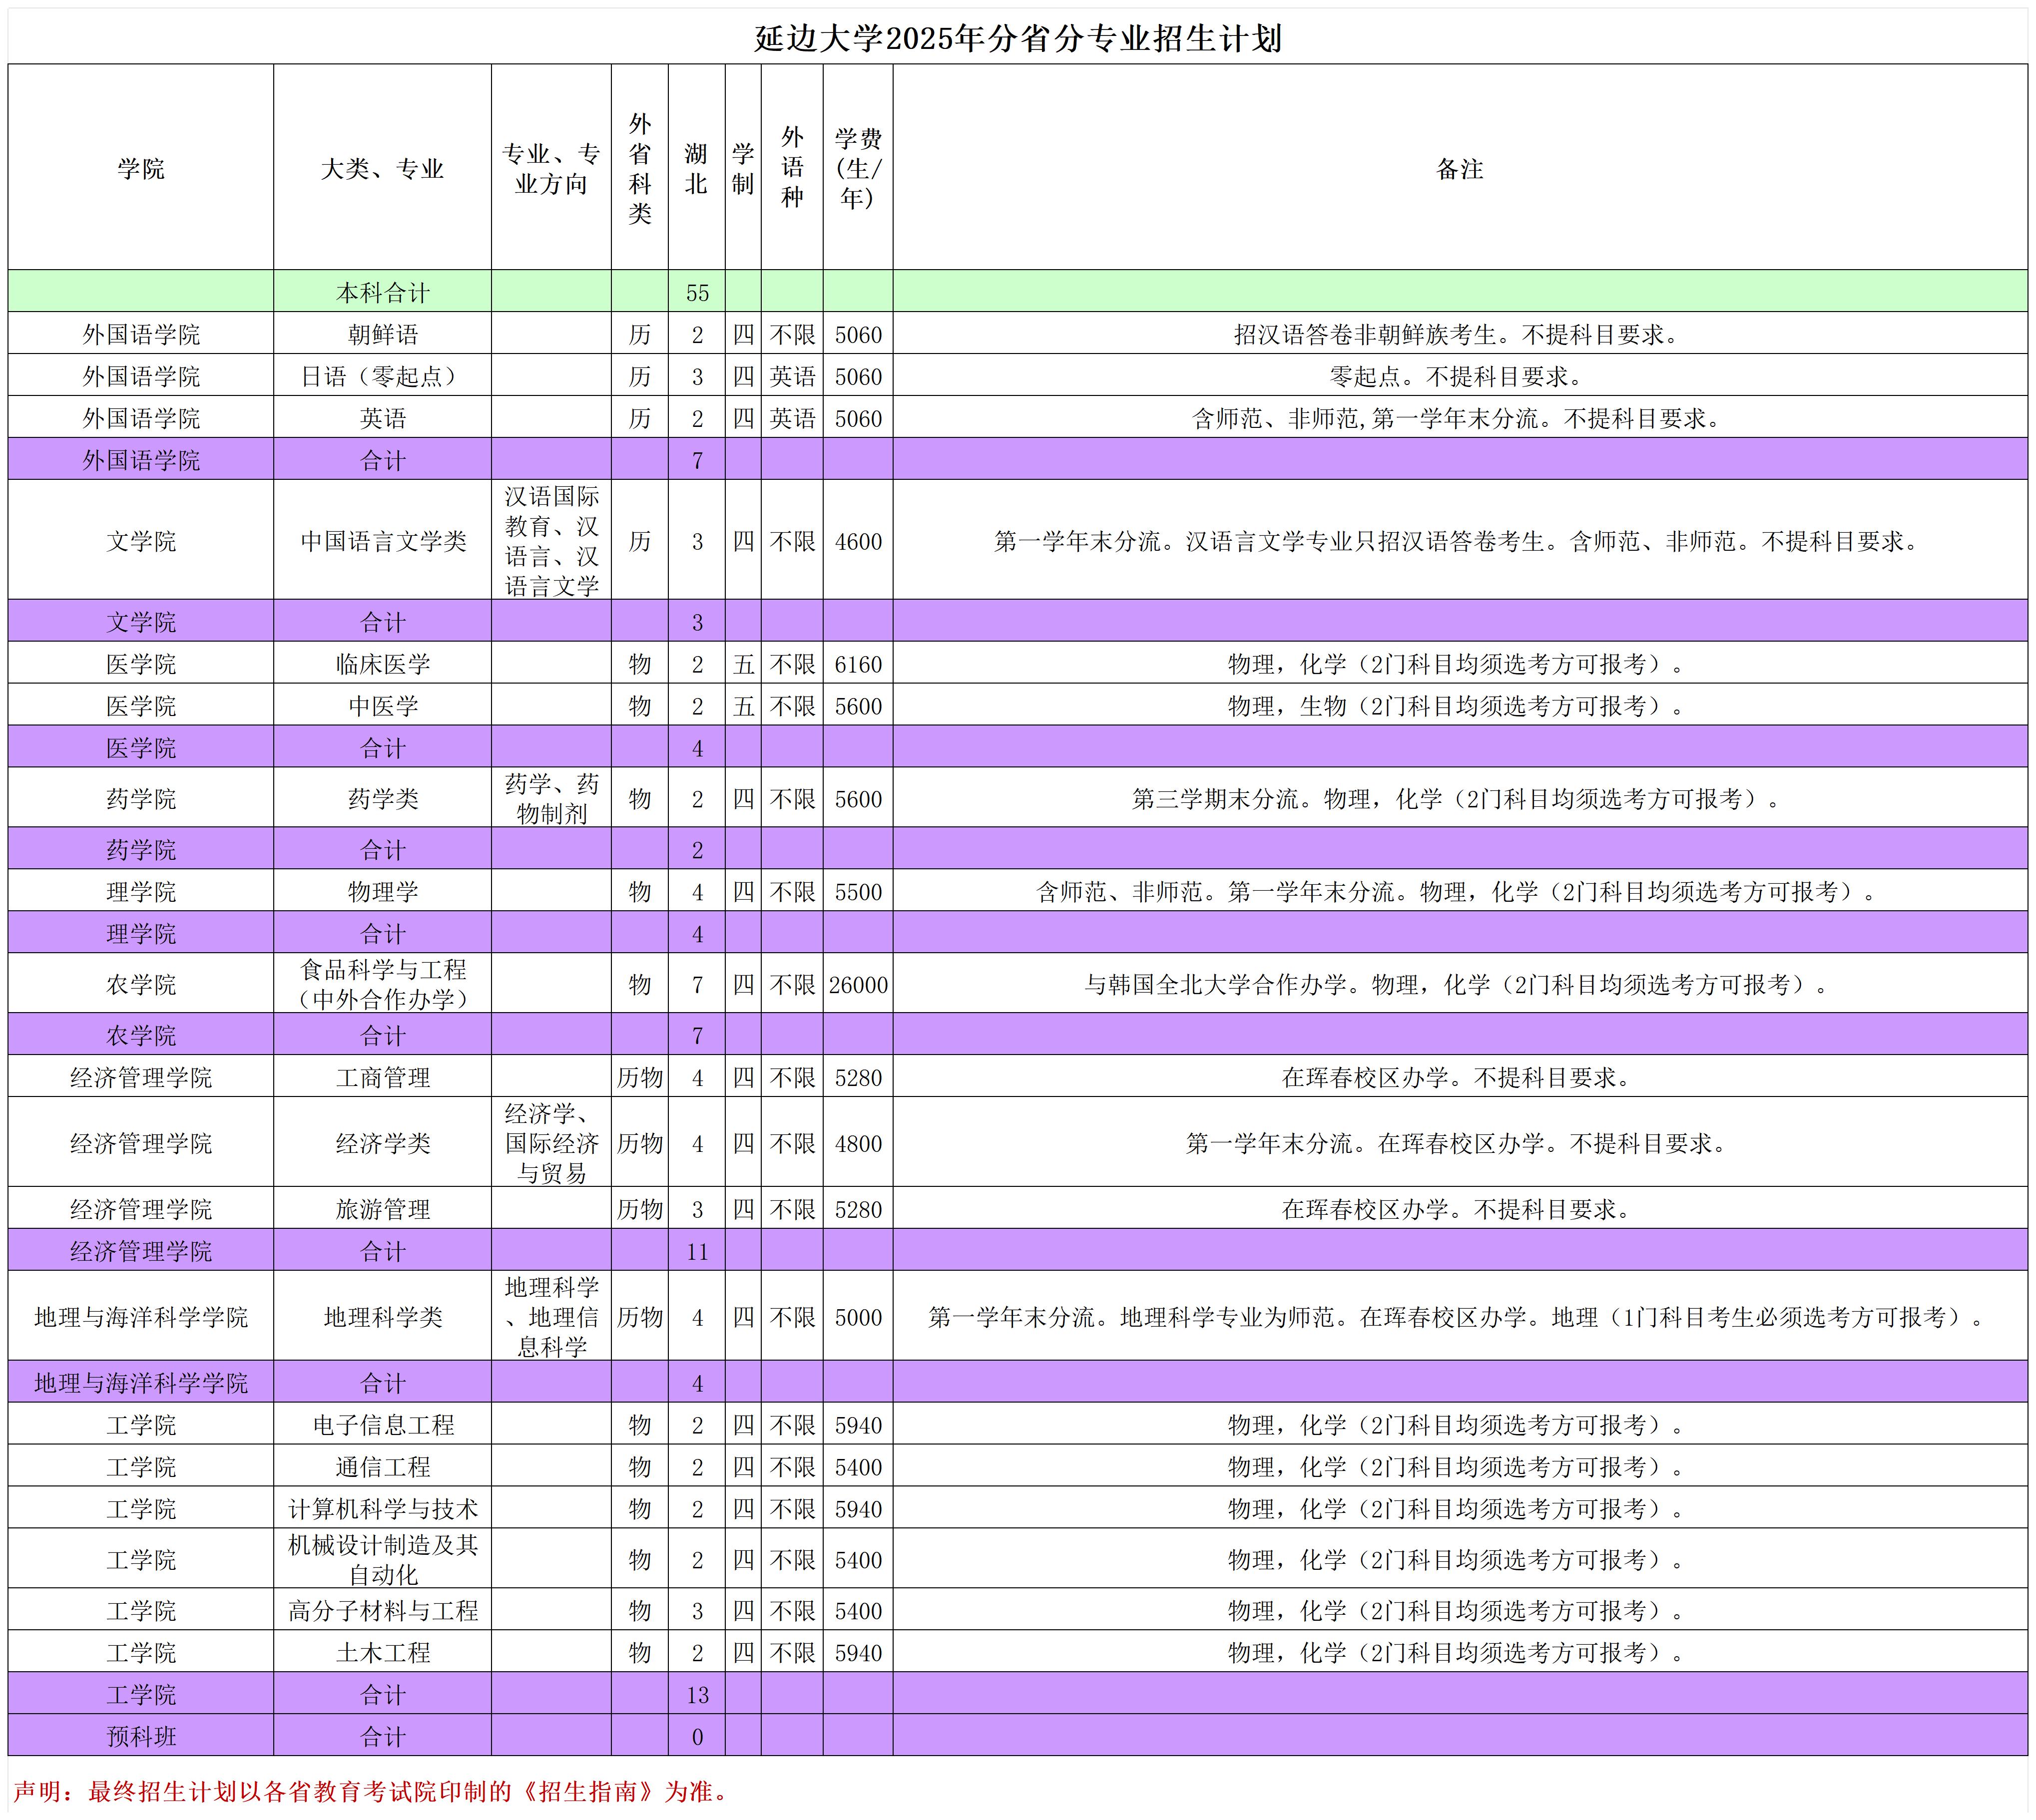
Task: Click tuition 4600 in 文学院 row
Action: coord(859,541)
